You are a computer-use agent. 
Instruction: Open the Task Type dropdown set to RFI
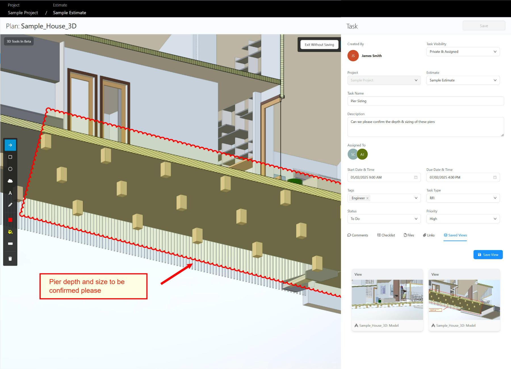click(x=463, y=198)
